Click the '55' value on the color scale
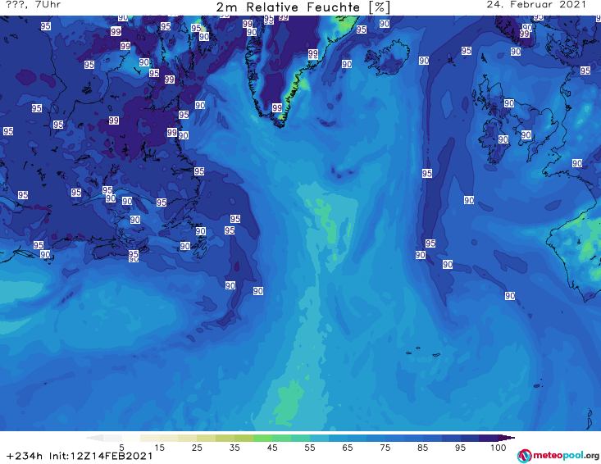The width and height of the screenshot is (601, 464). coord(310,448)
